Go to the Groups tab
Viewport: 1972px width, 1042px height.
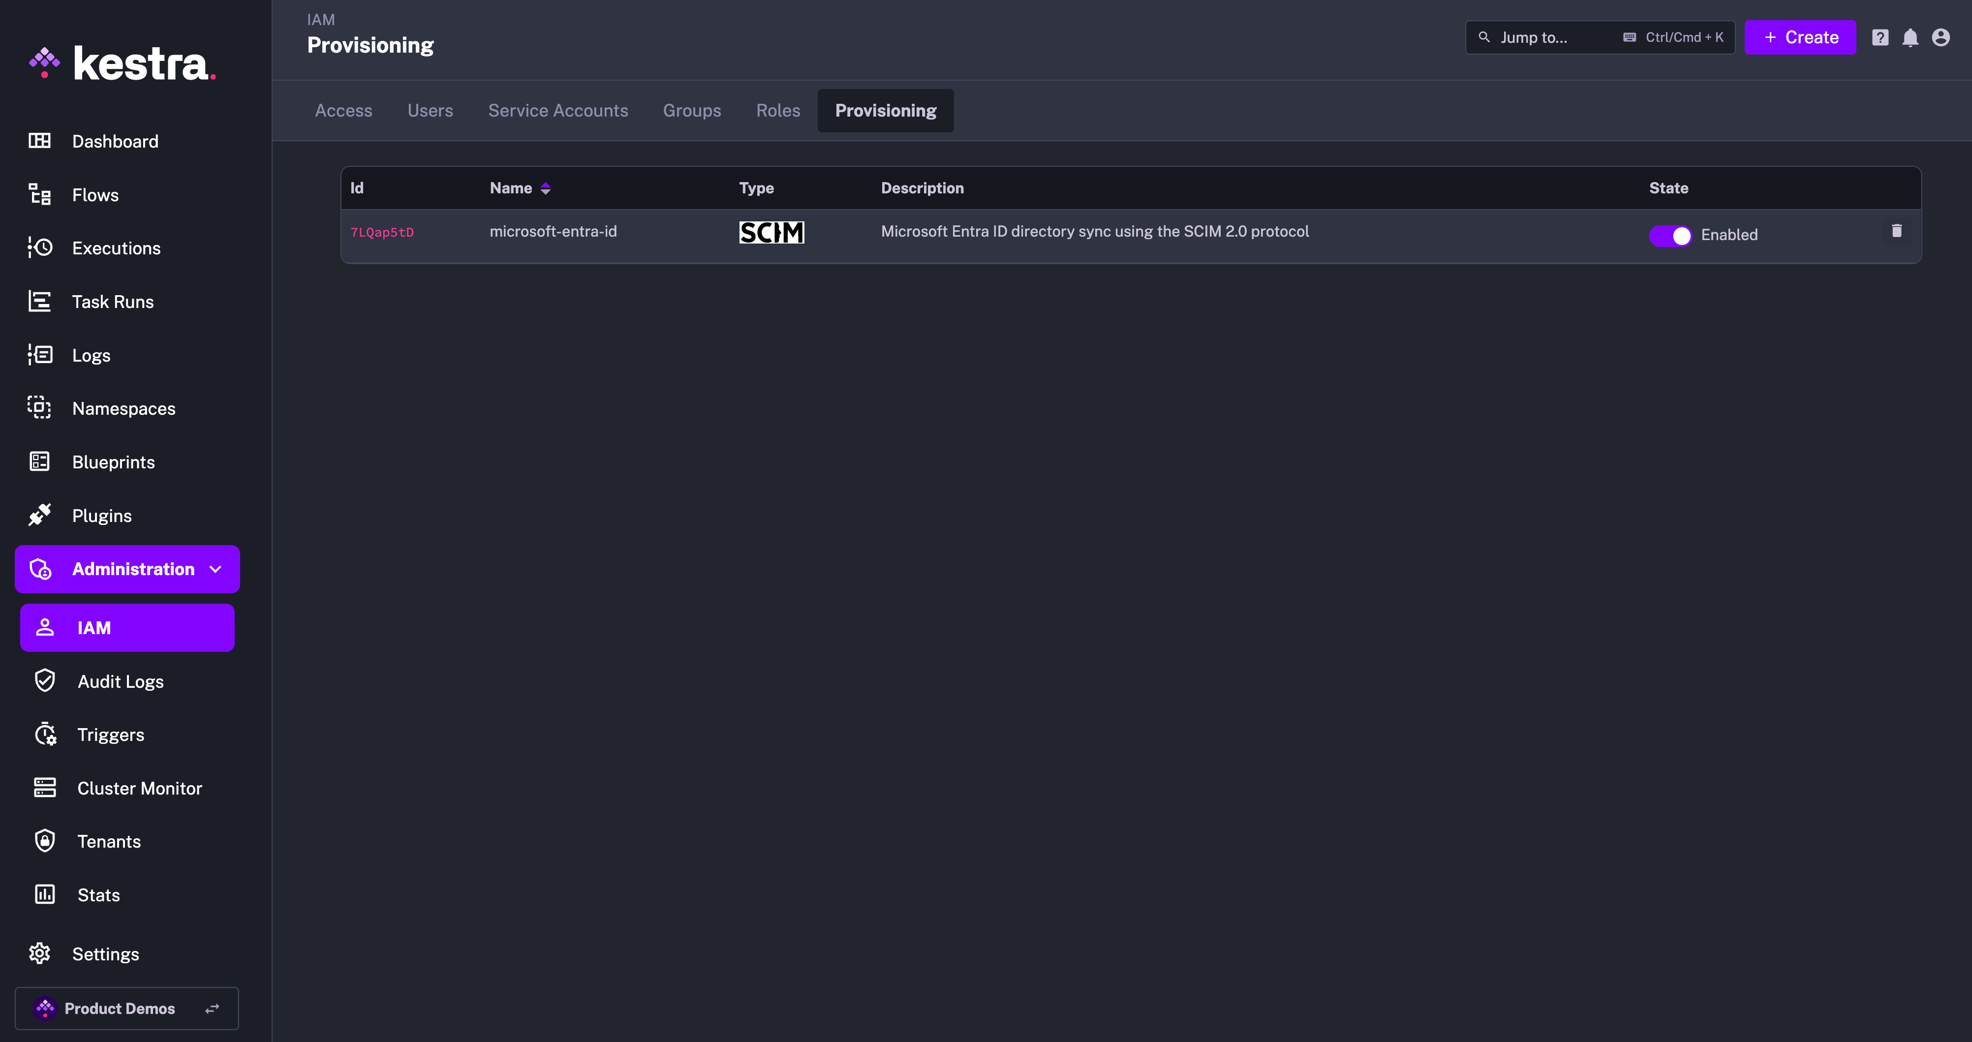[692, 111]
